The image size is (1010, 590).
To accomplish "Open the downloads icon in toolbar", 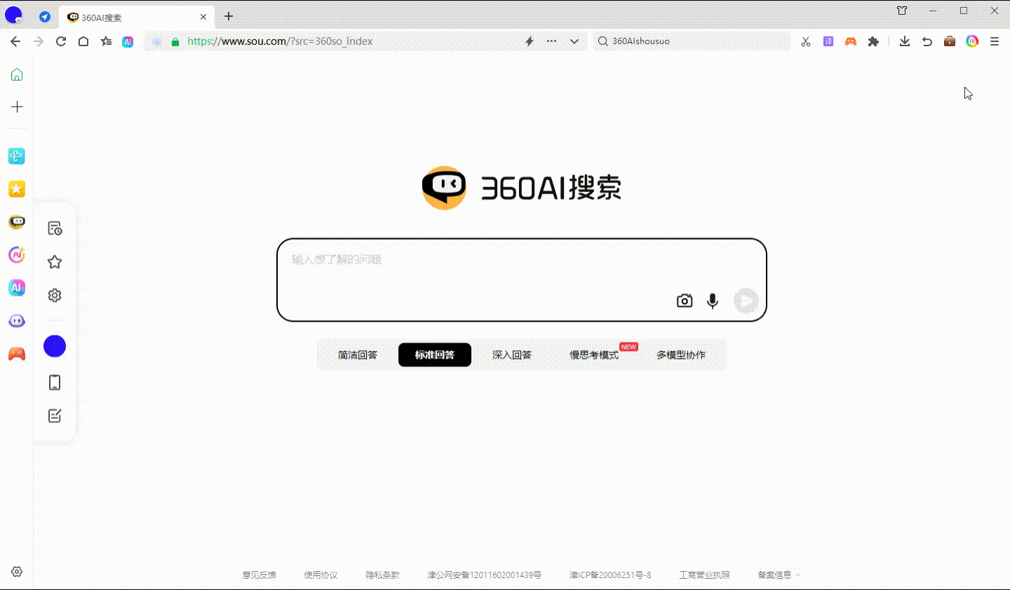I will point(905,41).
